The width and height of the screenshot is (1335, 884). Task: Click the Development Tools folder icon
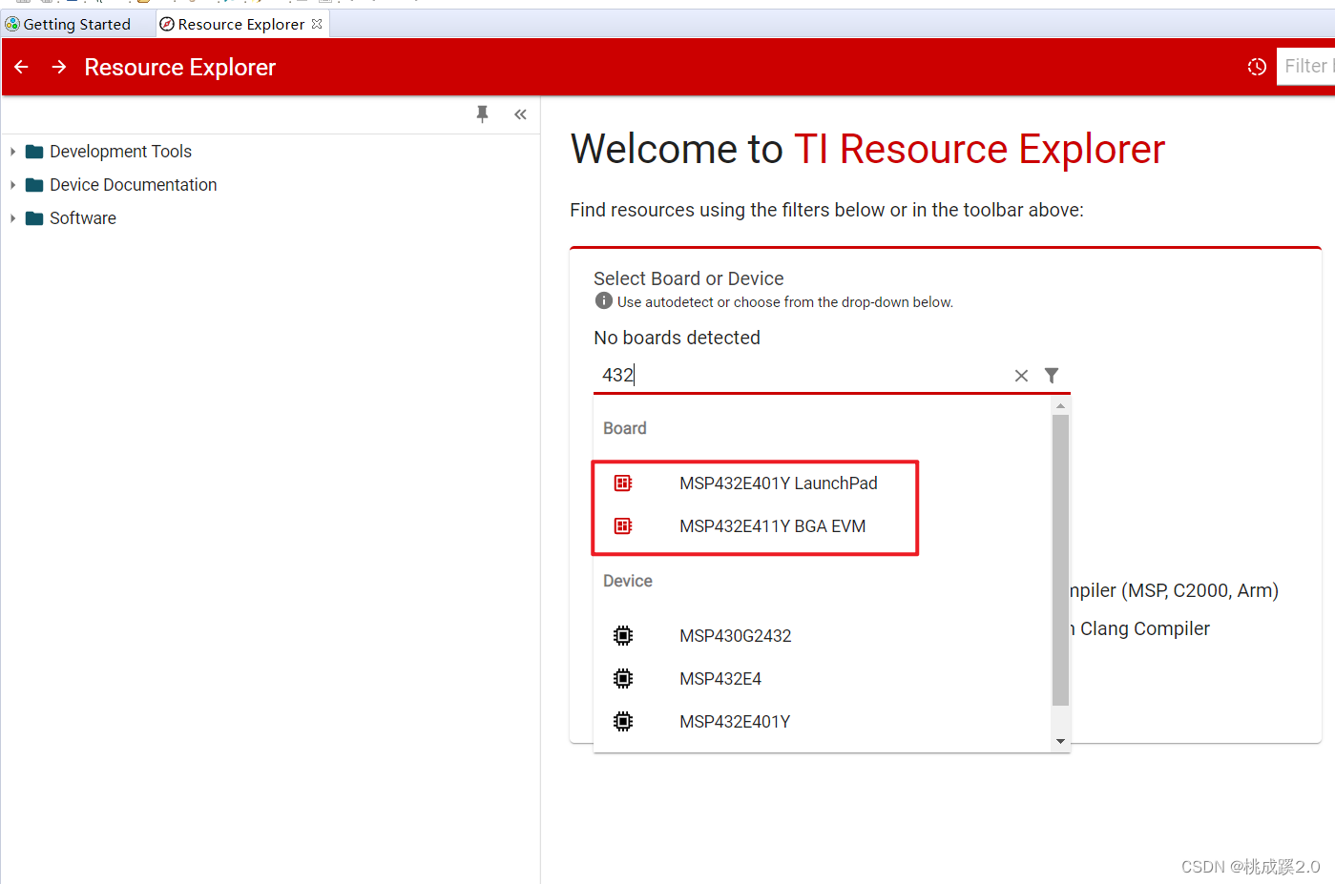tap(34, 152)
